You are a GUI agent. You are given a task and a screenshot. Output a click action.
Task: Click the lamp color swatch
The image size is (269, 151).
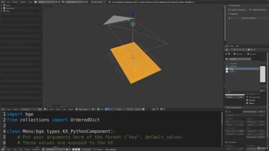point(235,94)
